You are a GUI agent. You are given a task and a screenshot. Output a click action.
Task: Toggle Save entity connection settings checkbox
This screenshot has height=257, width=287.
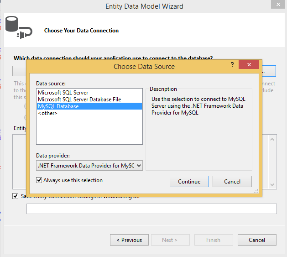[16, 196]
